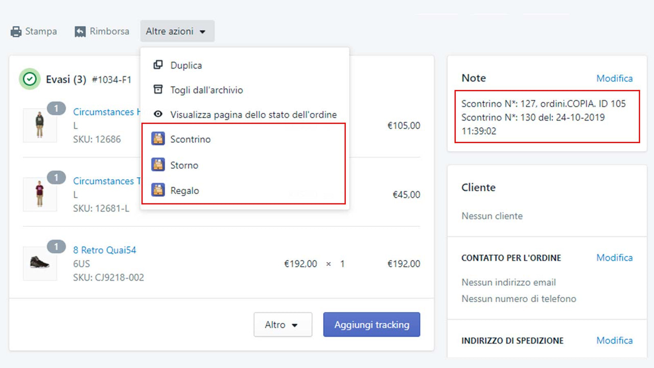
Task: Click Modifica next to Indirizzo di spedizione
Action: tap(615, 340)
